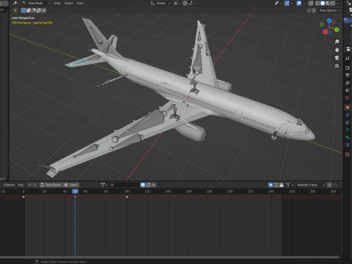Viewport: 352px width, 264px height.
Task: Open the Render properties tab
Action: (x=348, y=68)
